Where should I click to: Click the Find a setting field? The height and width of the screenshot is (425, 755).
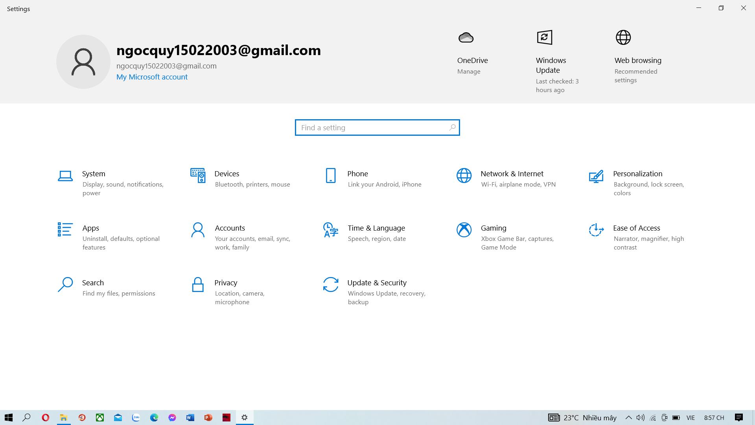[374, 128]
